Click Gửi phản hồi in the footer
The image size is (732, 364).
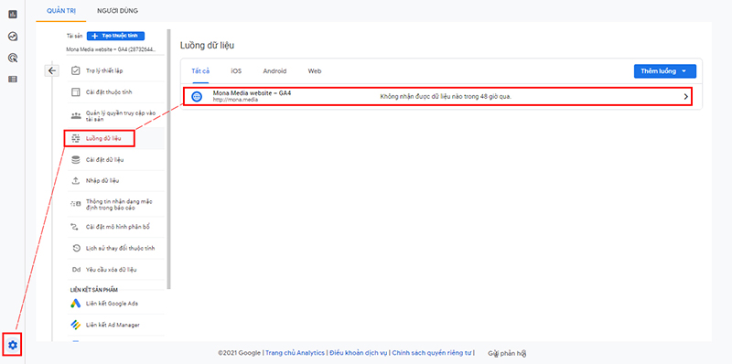click(508, 353)
